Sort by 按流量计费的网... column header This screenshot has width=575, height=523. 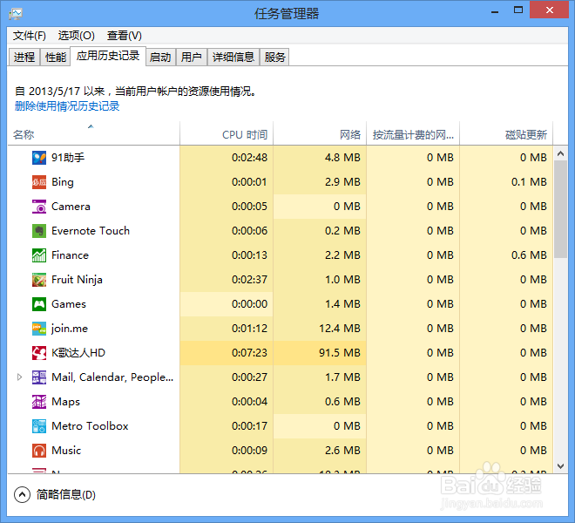(x=413, y=133)
